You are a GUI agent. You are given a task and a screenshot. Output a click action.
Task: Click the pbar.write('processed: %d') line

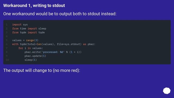53,52
